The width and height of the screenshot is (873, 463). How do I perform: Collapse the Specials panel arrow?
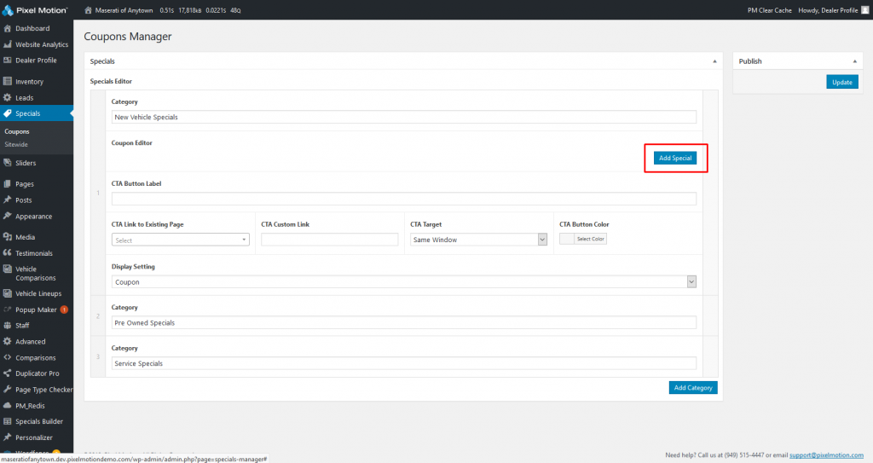coord(715,61)
